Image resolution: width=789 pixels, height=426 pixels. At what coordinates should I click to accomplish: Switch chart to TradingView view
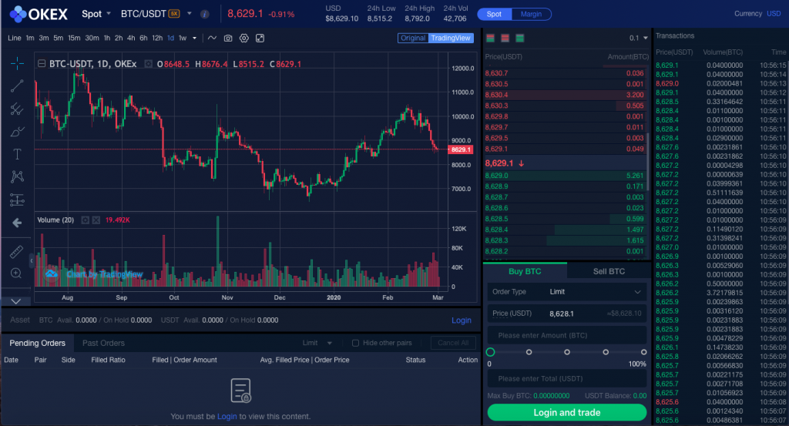(x=451, y=39)
